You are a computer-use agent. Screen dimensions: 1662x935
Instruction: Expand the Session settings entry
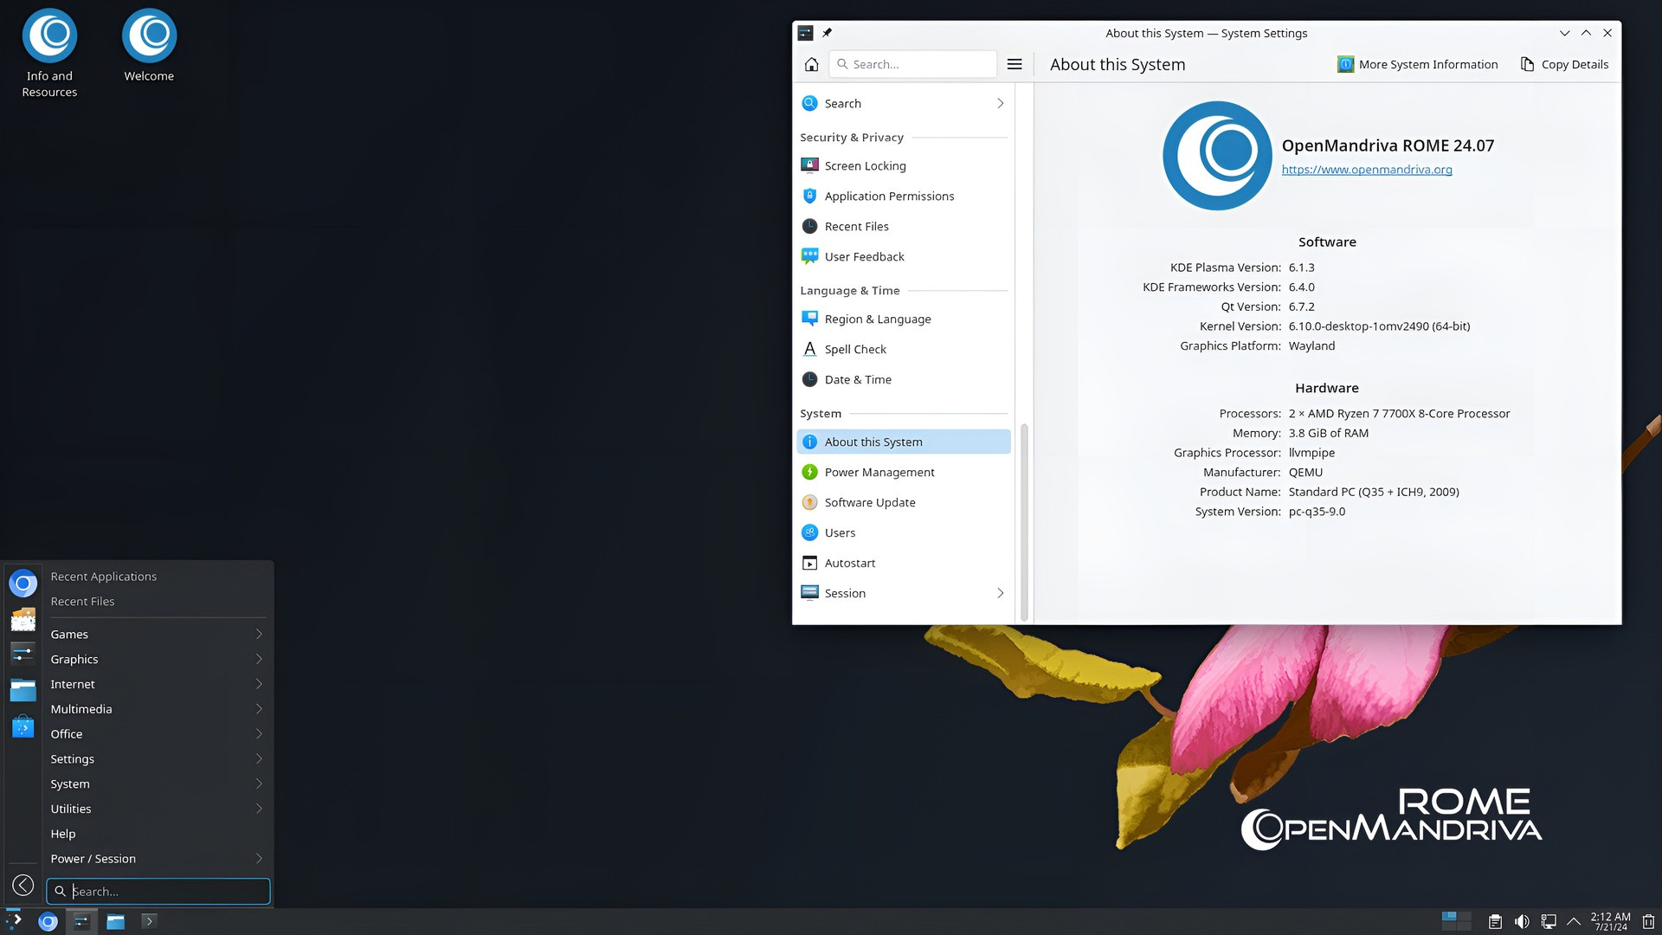point(1001,593)
